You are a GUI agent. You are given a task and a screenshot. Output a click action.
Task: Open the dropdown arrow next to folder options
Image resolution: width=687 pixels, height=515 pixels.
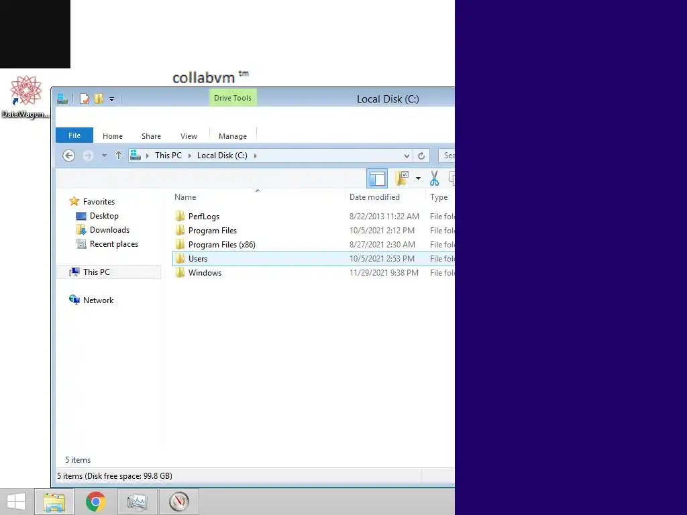418,178
